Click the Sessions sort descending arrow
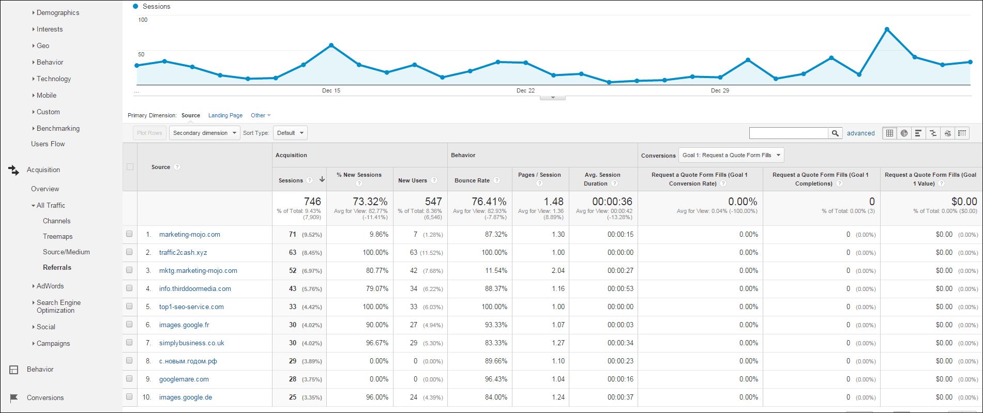Screen dimensions: 983x413 point(322,179)
